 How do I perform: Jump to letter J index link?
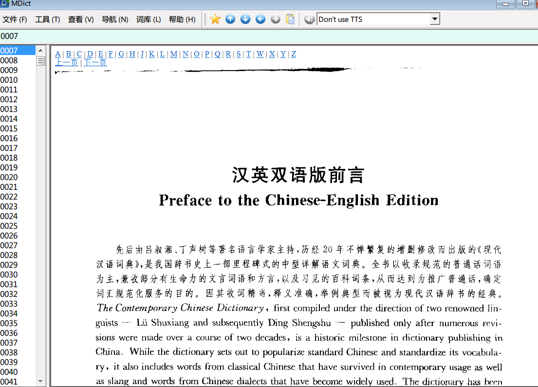[142, 54]
